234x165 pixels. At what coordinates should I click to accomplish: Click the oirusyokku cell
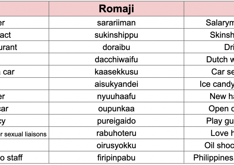[x=116, y=145]
